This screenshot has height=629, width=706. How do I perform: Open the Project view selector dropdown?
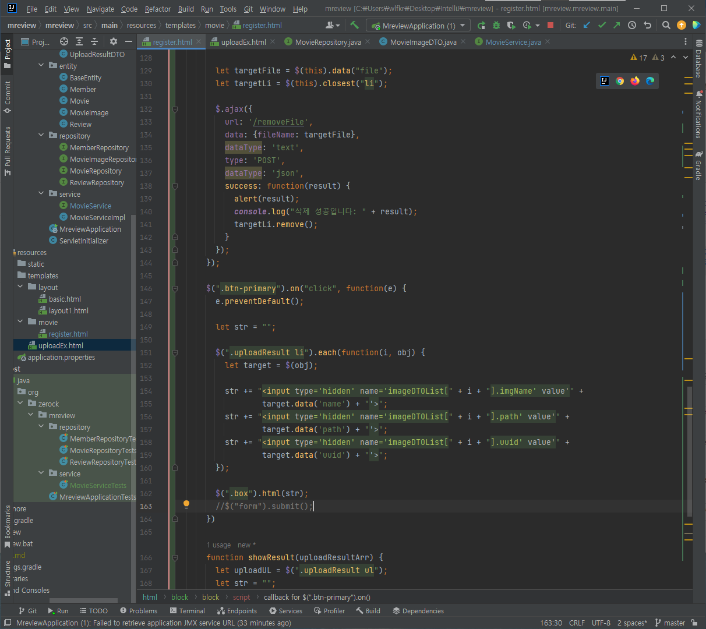click(x=36, y=41)
